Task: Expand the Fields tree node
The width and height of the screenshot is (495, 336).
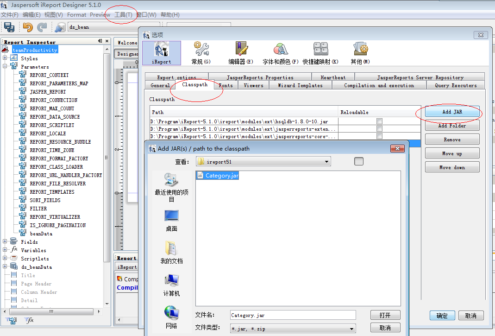Action: click(5, 241)
